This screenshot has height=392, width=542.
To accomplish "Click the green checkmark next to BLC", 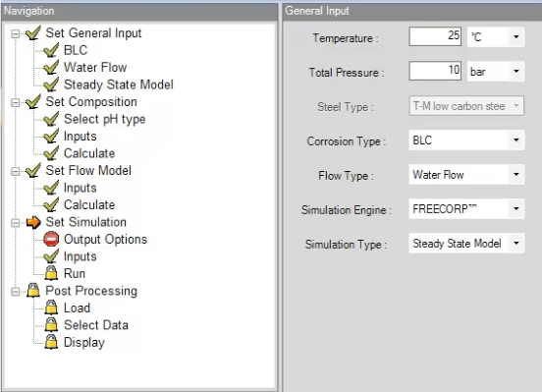I will [51, 50].
